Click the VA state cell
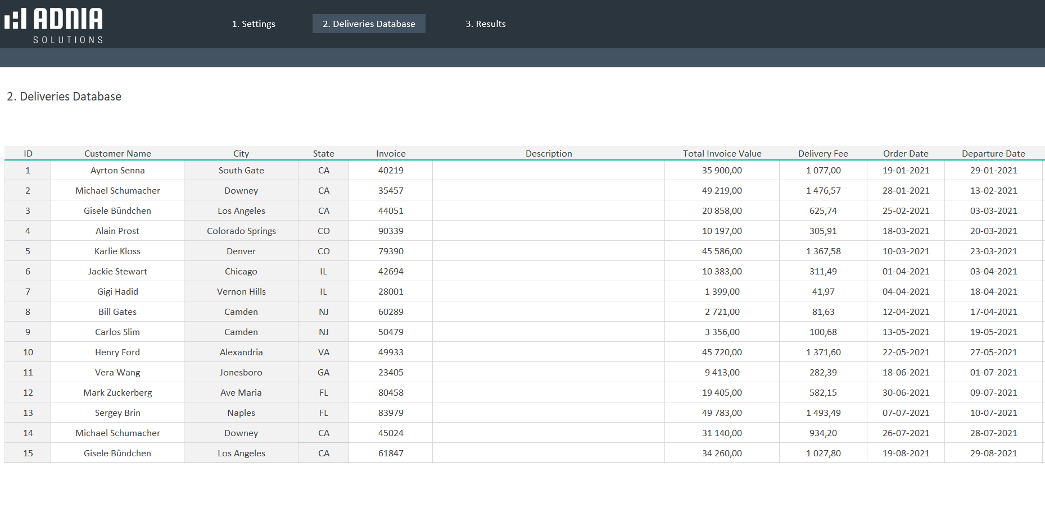Image resolution: width=1045 pixels, height=513 pixels. point(323,352)
